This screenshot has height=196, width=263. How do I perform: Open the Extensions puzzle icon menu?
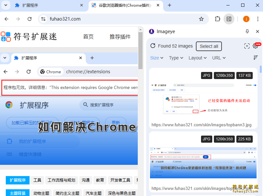click(217, 19)
